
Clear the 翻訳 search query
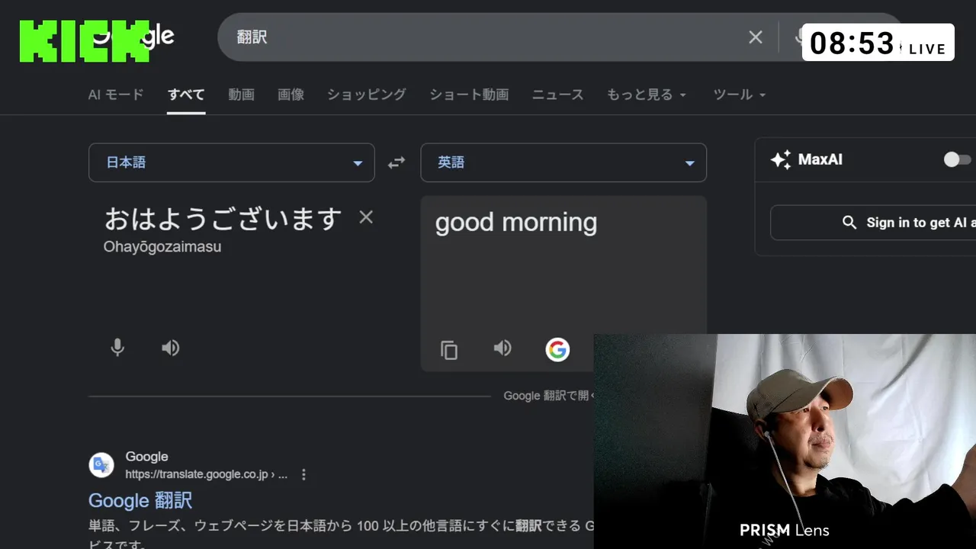click(x=755, y=37)
